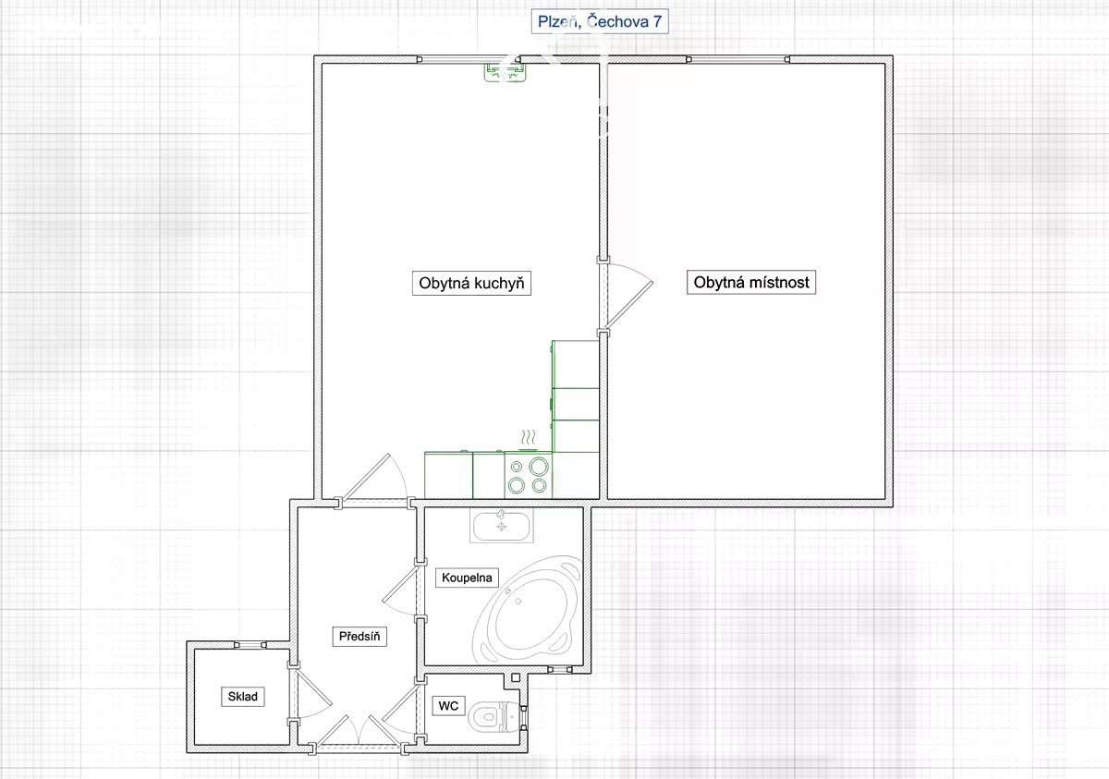Click the "Předsíň" room label
The height and width of the screenshot is (779, 1109).
click(360, 636)
